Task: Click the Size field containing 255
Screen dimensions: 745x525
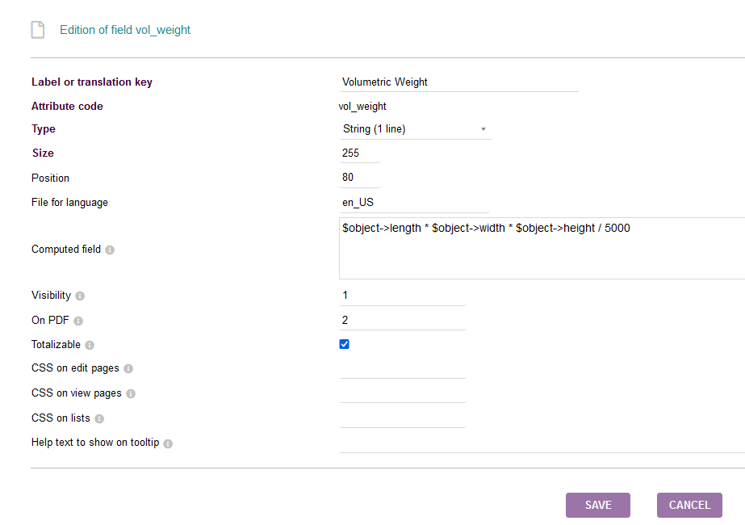Action: (360, 153)
